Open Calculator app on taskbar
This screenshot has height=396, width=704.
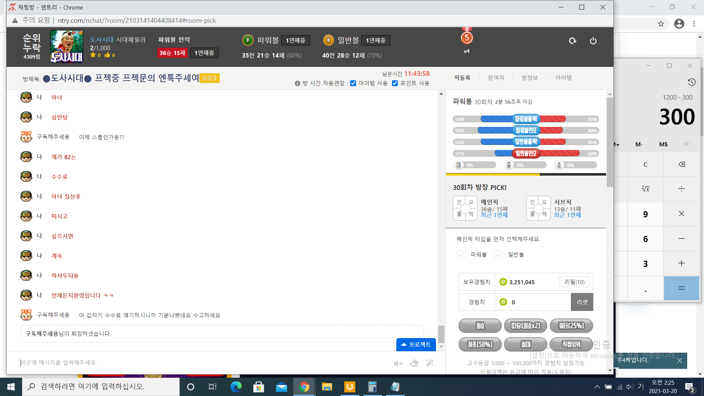(x=372, y=387)
